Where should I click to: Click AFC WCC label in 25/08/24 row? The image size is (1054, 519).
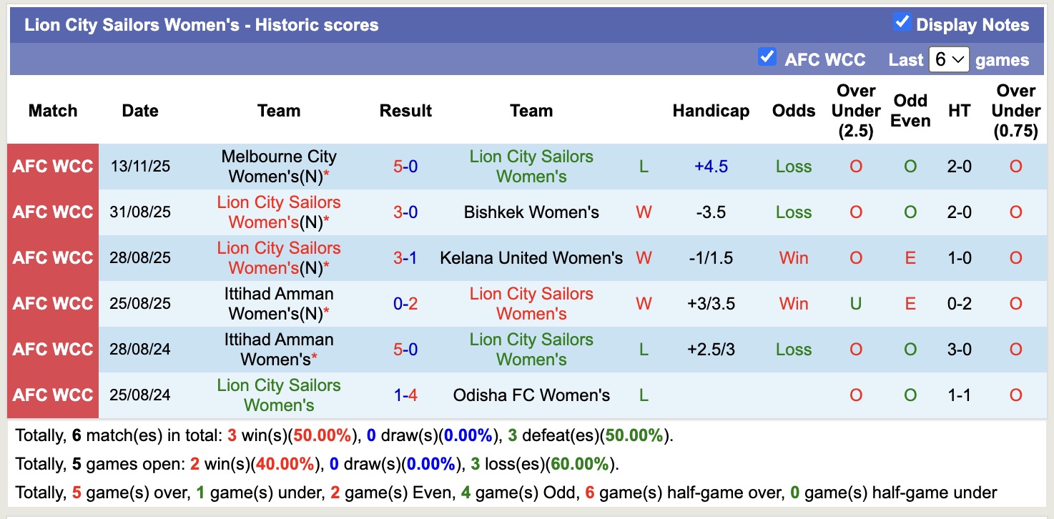[x=53, y=395]
